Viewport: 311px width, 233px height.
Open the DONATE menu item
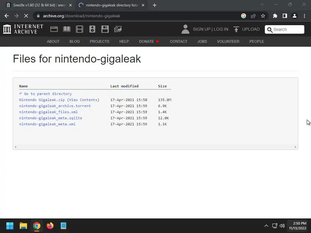(x=149, y=41)
